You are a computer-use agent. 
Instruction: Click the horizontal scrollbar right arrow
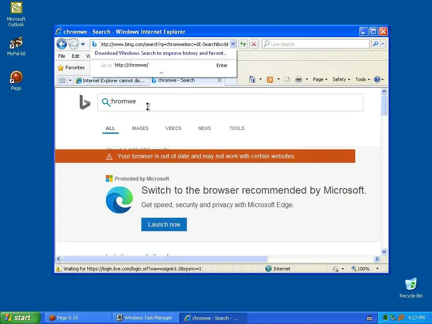377,259
